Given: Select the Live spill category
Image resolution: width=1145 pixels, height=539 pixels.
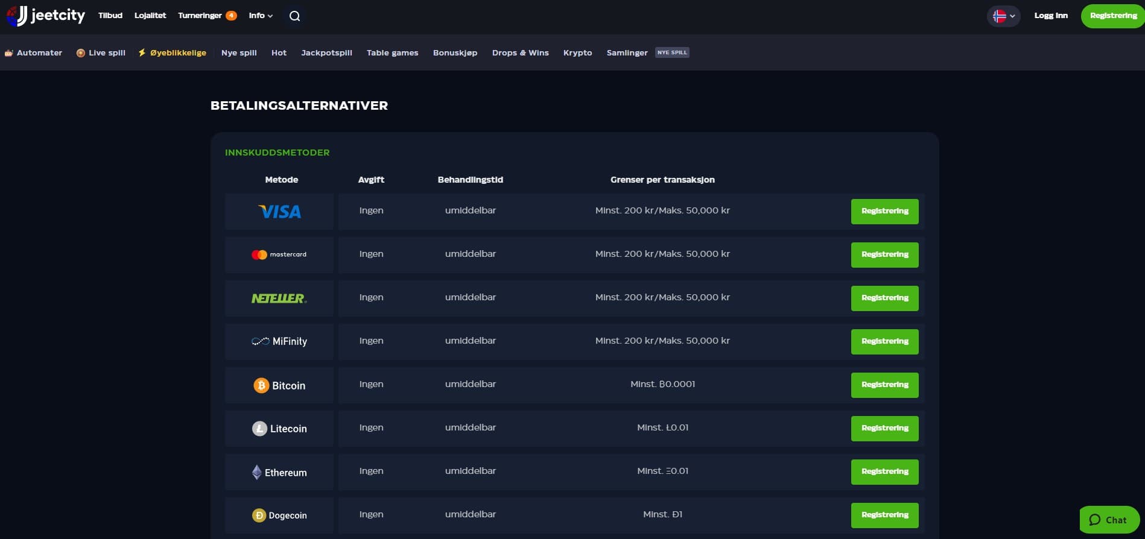Looking at the screenshot, I should pos(101,52).
